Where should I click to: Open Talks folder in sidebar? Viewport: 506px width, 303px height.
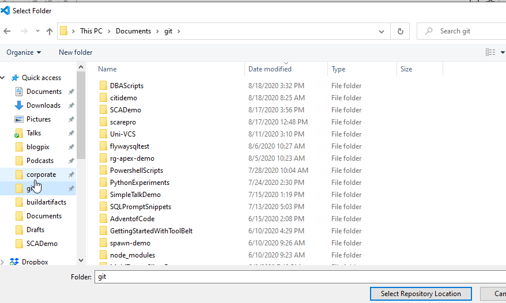(x=33, y=133)
